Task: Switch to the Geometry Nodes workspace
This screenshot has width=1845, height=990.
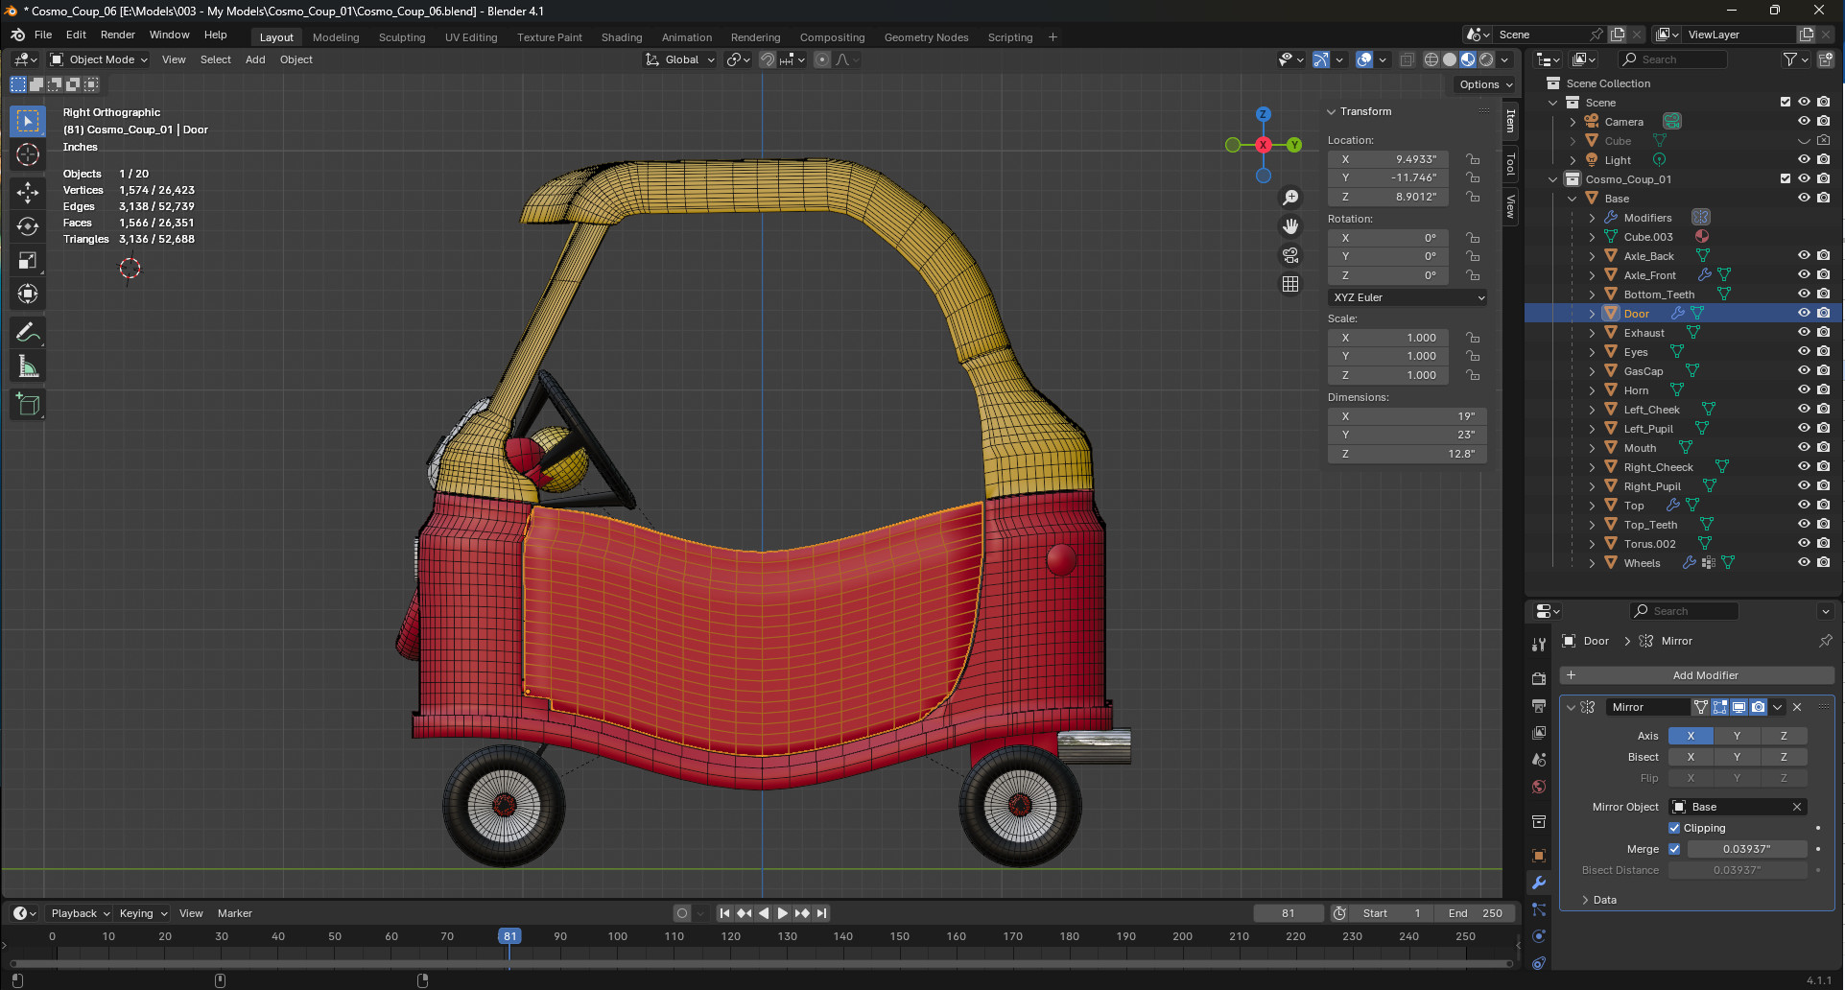Action: coord(926,37)
